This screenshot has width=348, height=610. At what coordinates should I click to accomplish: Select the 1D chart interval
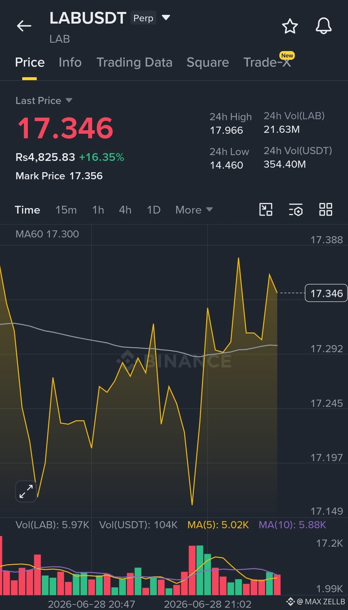[x=154, y=210]
